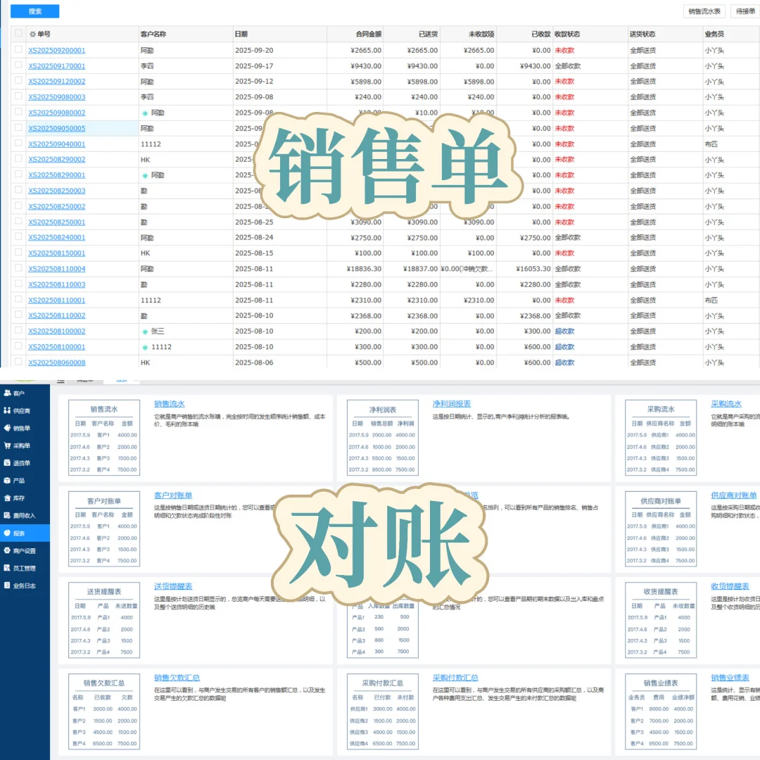Select all rows with the header checkbox
760x760 pixels.
pyautogui.click(x=17, y=33)
